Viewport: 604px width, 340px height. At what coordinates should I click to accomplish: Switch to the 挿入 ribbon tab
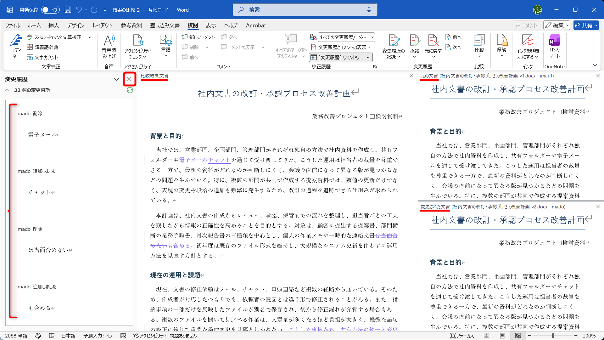click(53, 25)
